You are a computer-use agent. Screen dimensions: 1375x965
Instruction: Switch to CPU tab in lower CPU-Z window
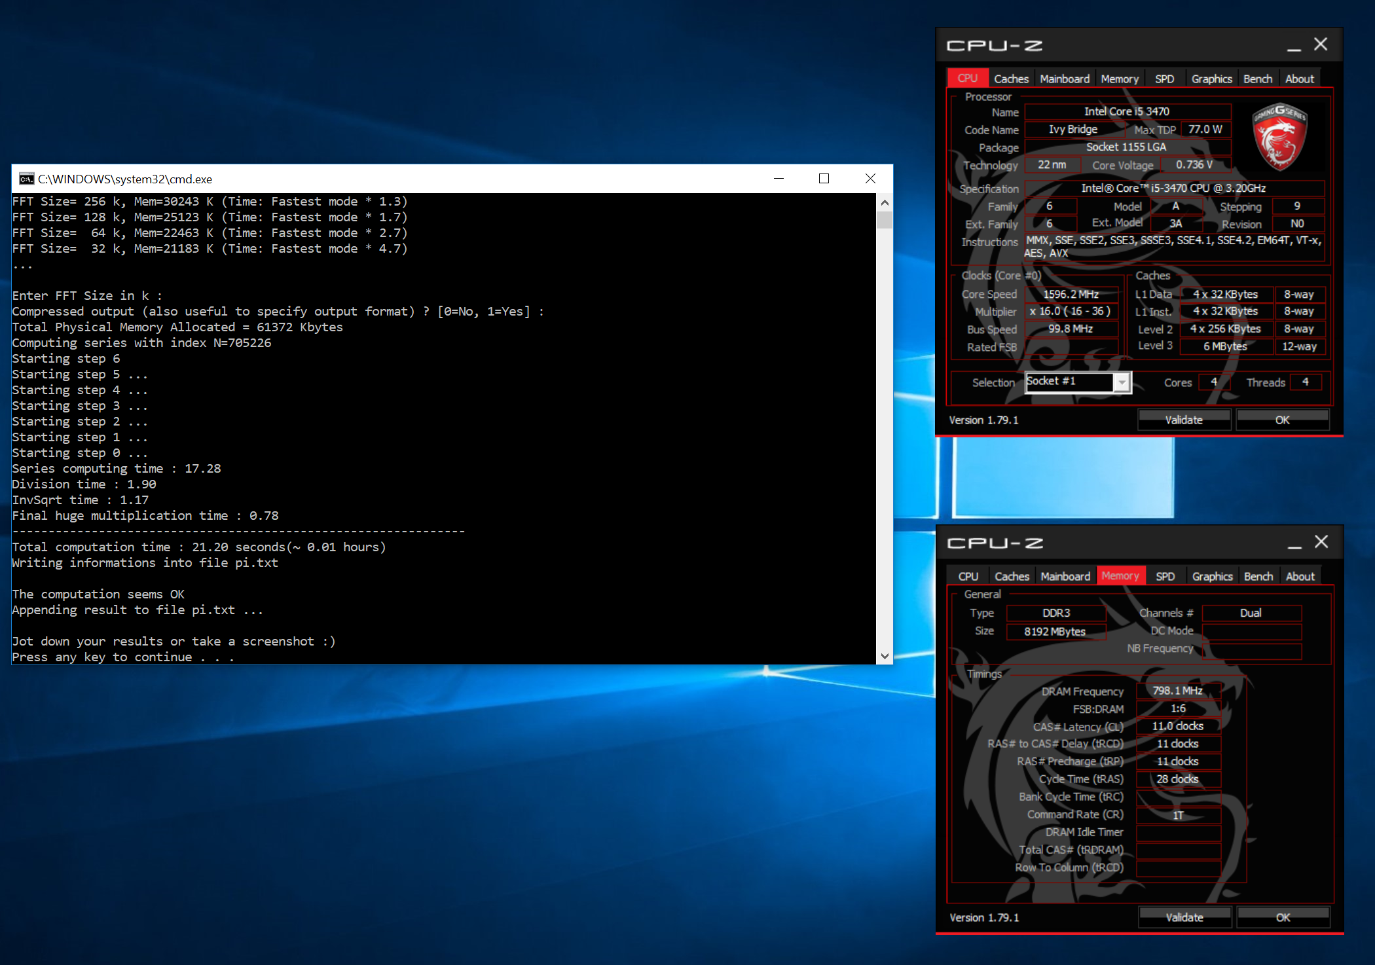coord(968,576)
